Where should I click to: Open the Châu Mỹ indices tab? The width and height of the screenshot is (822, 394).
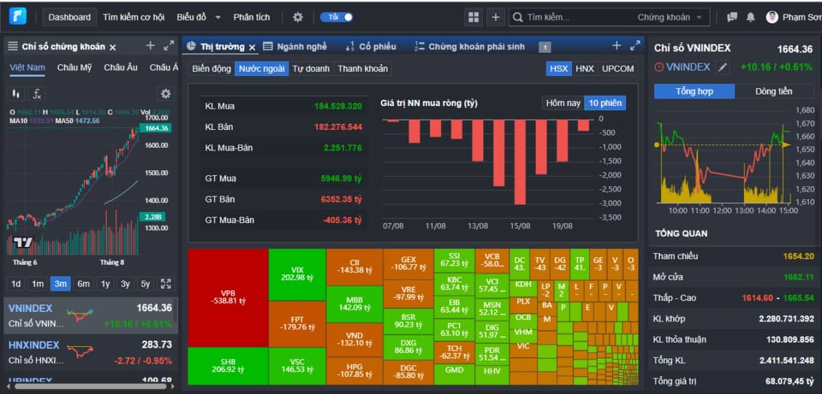[x=74, y=67]
